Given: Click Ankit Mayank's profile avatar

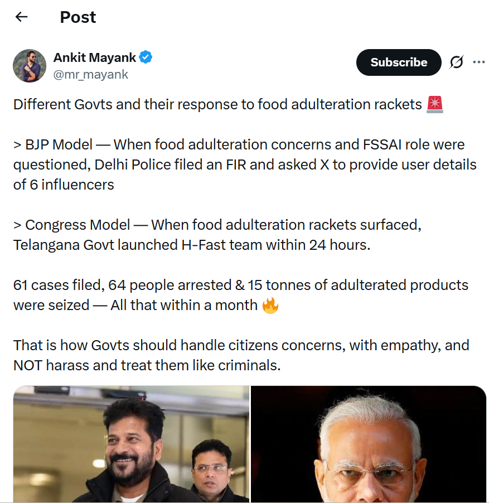Looking at the screenshot, I should [x=30, y=66].
